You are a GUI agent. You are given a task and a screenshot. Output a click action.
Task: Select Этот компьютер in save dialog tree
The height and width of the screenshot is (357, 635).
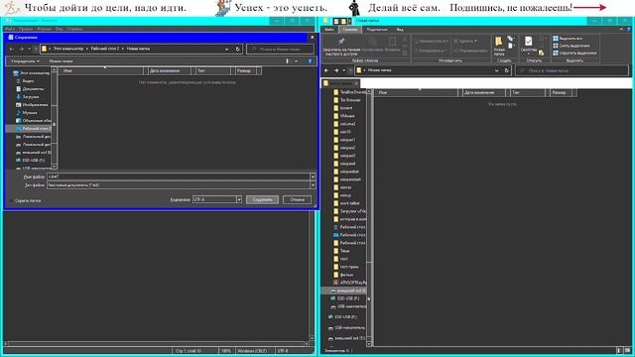click(31, 73)
